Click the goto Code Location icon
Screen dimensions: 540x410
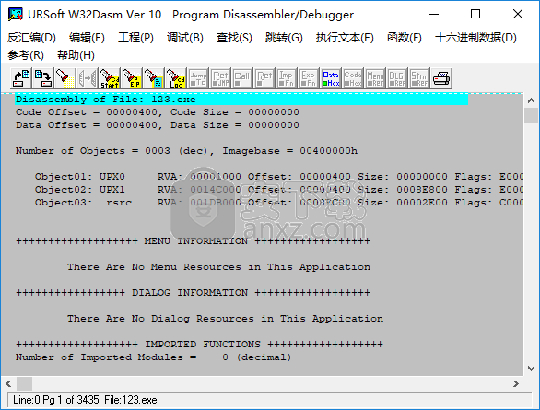(176, 78)
